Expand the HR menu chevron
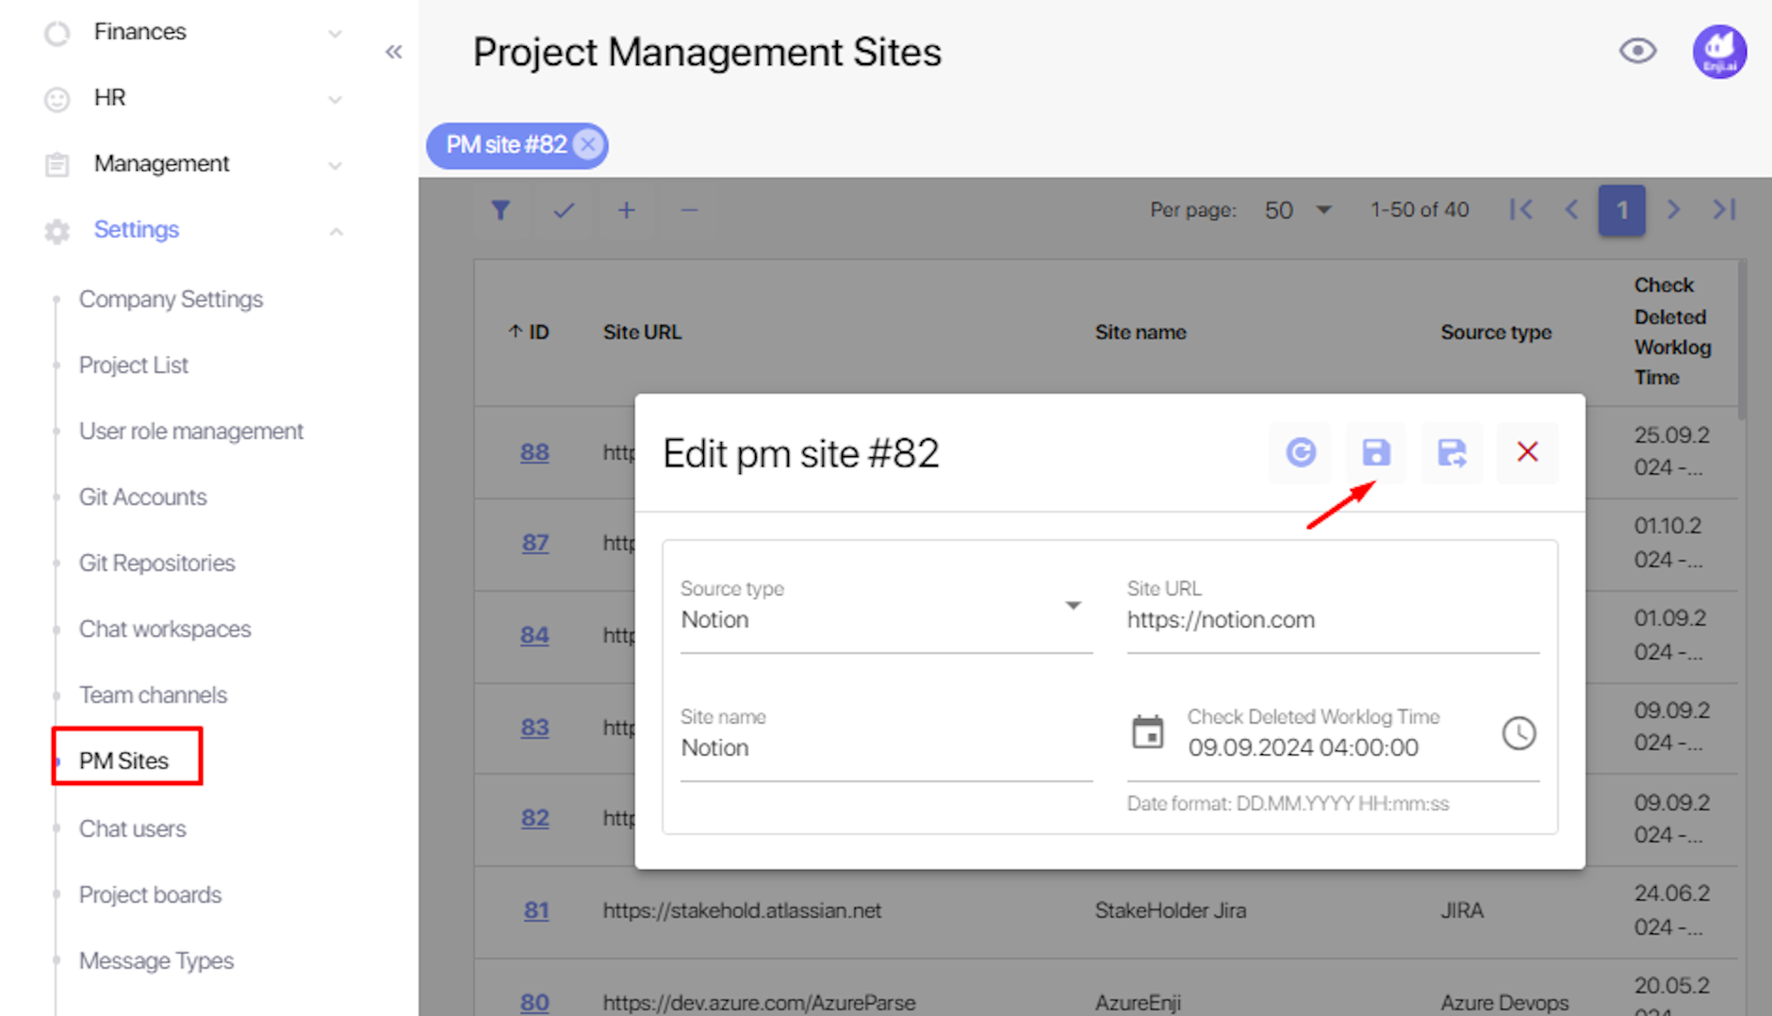This screenshot has height=1016, width=1772. tap(335, 100)
